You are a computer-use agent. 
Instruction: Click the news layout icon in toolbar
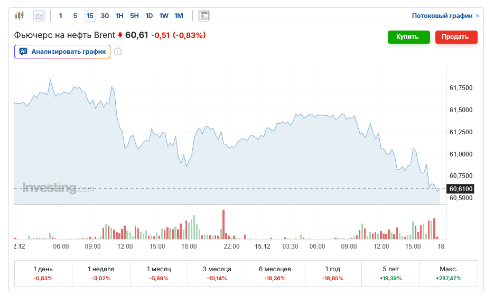point(204,16)
